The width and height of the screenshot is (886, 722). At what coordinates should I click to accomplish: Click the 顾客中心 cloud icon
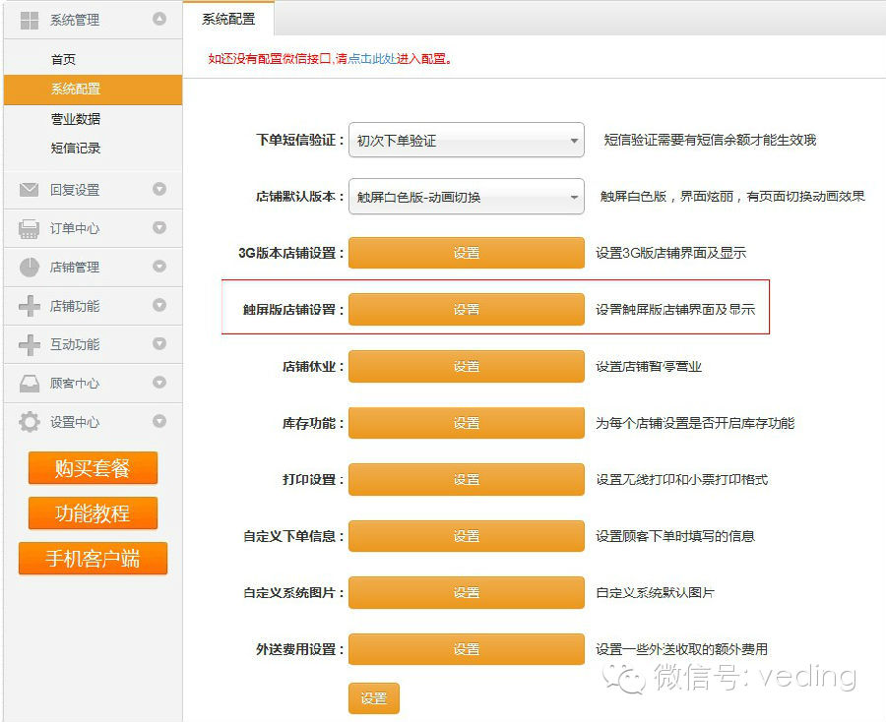[x=30, y=384]
